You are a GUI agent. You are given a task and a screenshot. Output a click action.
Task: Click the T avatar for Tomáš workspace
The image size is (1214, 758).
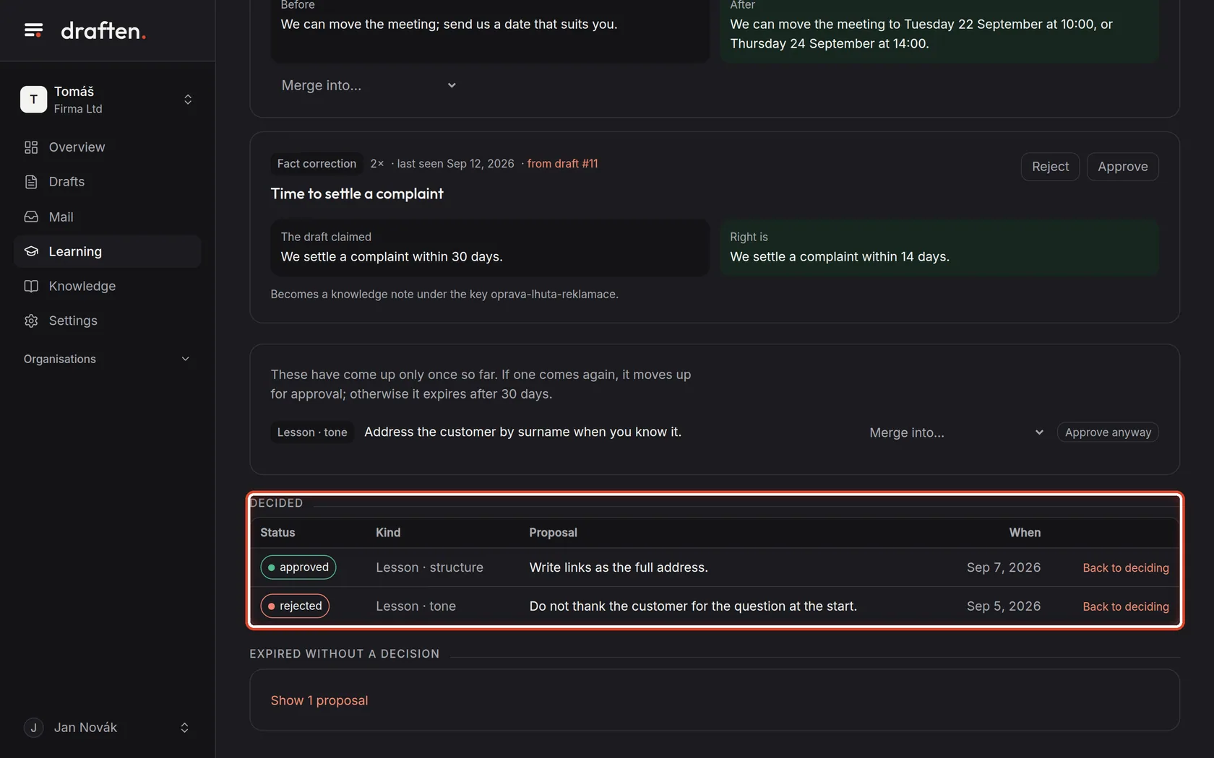(x=33, y=100)
